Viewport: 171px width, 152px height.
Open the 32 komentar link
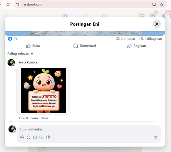point(126,39)
